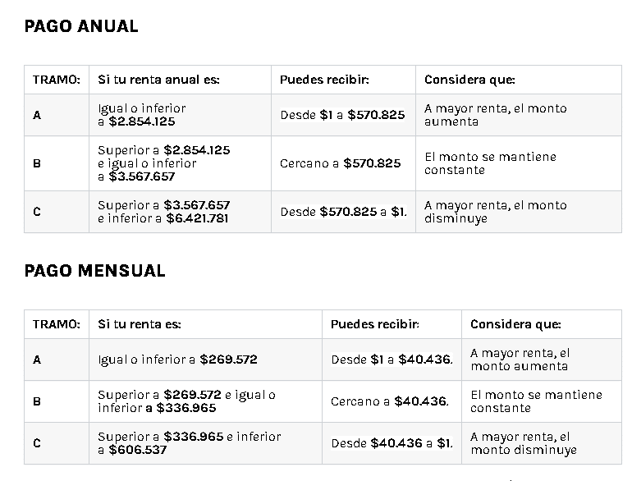Select cell mentioning $6.421.781 upper limit
Viewport: 632px width, 481px height.
163,212
